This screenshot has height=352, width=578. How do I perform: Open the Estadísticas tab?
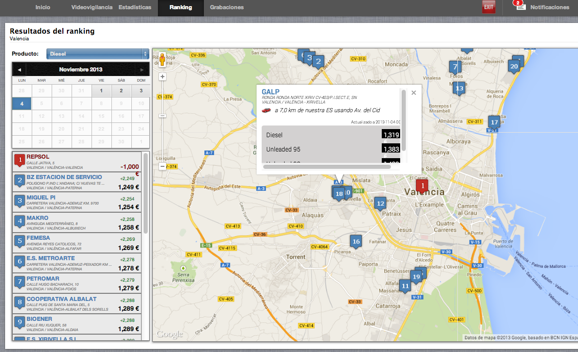tap(135, 7)
